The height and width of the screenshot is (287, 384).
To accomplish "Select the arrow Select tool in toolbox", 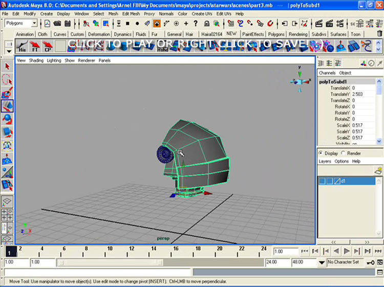I will (x=7, y=67).
